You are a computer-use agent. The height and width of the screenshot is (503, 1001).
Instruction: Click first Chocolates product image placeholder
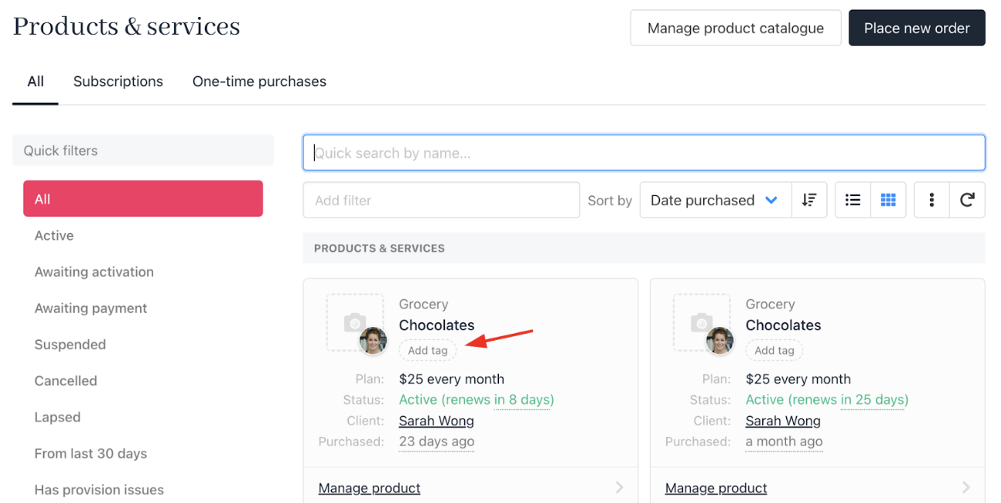click(x=354, y=322)
